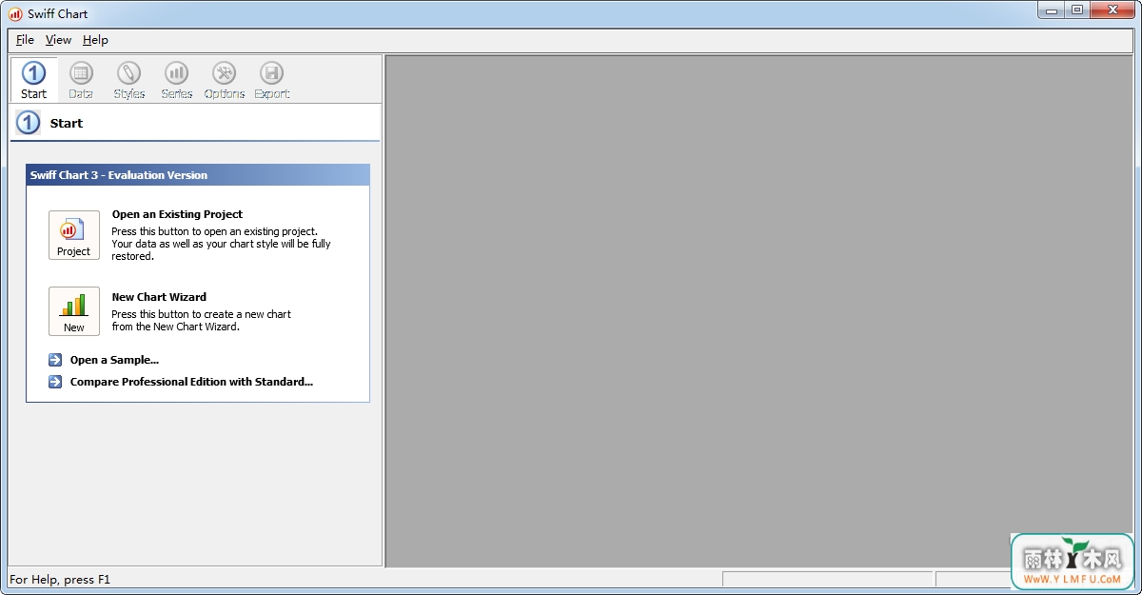Go to the Data step icon
The image size is (1142, 595).
point(81,80)
